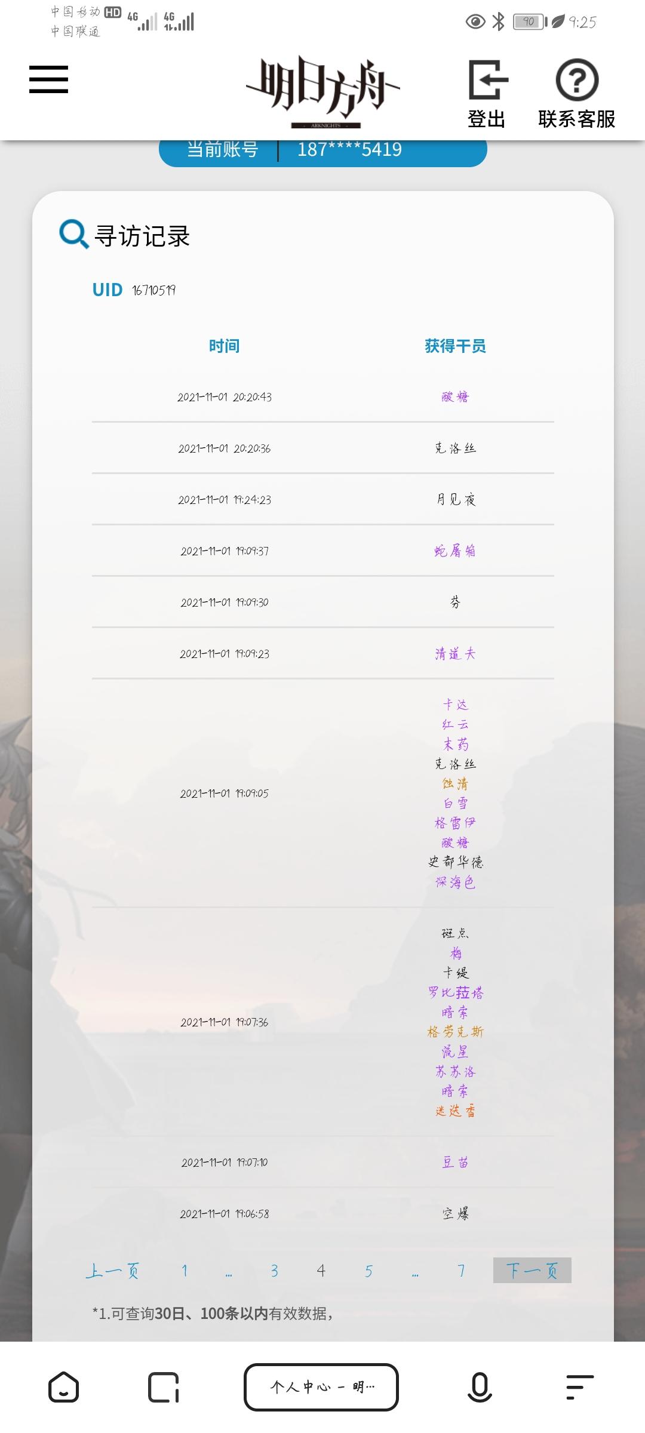
Task: Jump to page 1
Action: pos(185,1270)
